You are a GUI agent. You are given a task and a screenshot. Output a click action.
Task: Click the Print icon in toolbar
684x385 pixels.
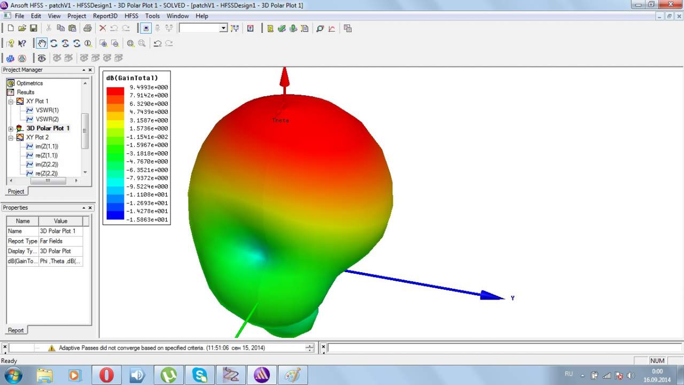point(88,28)
